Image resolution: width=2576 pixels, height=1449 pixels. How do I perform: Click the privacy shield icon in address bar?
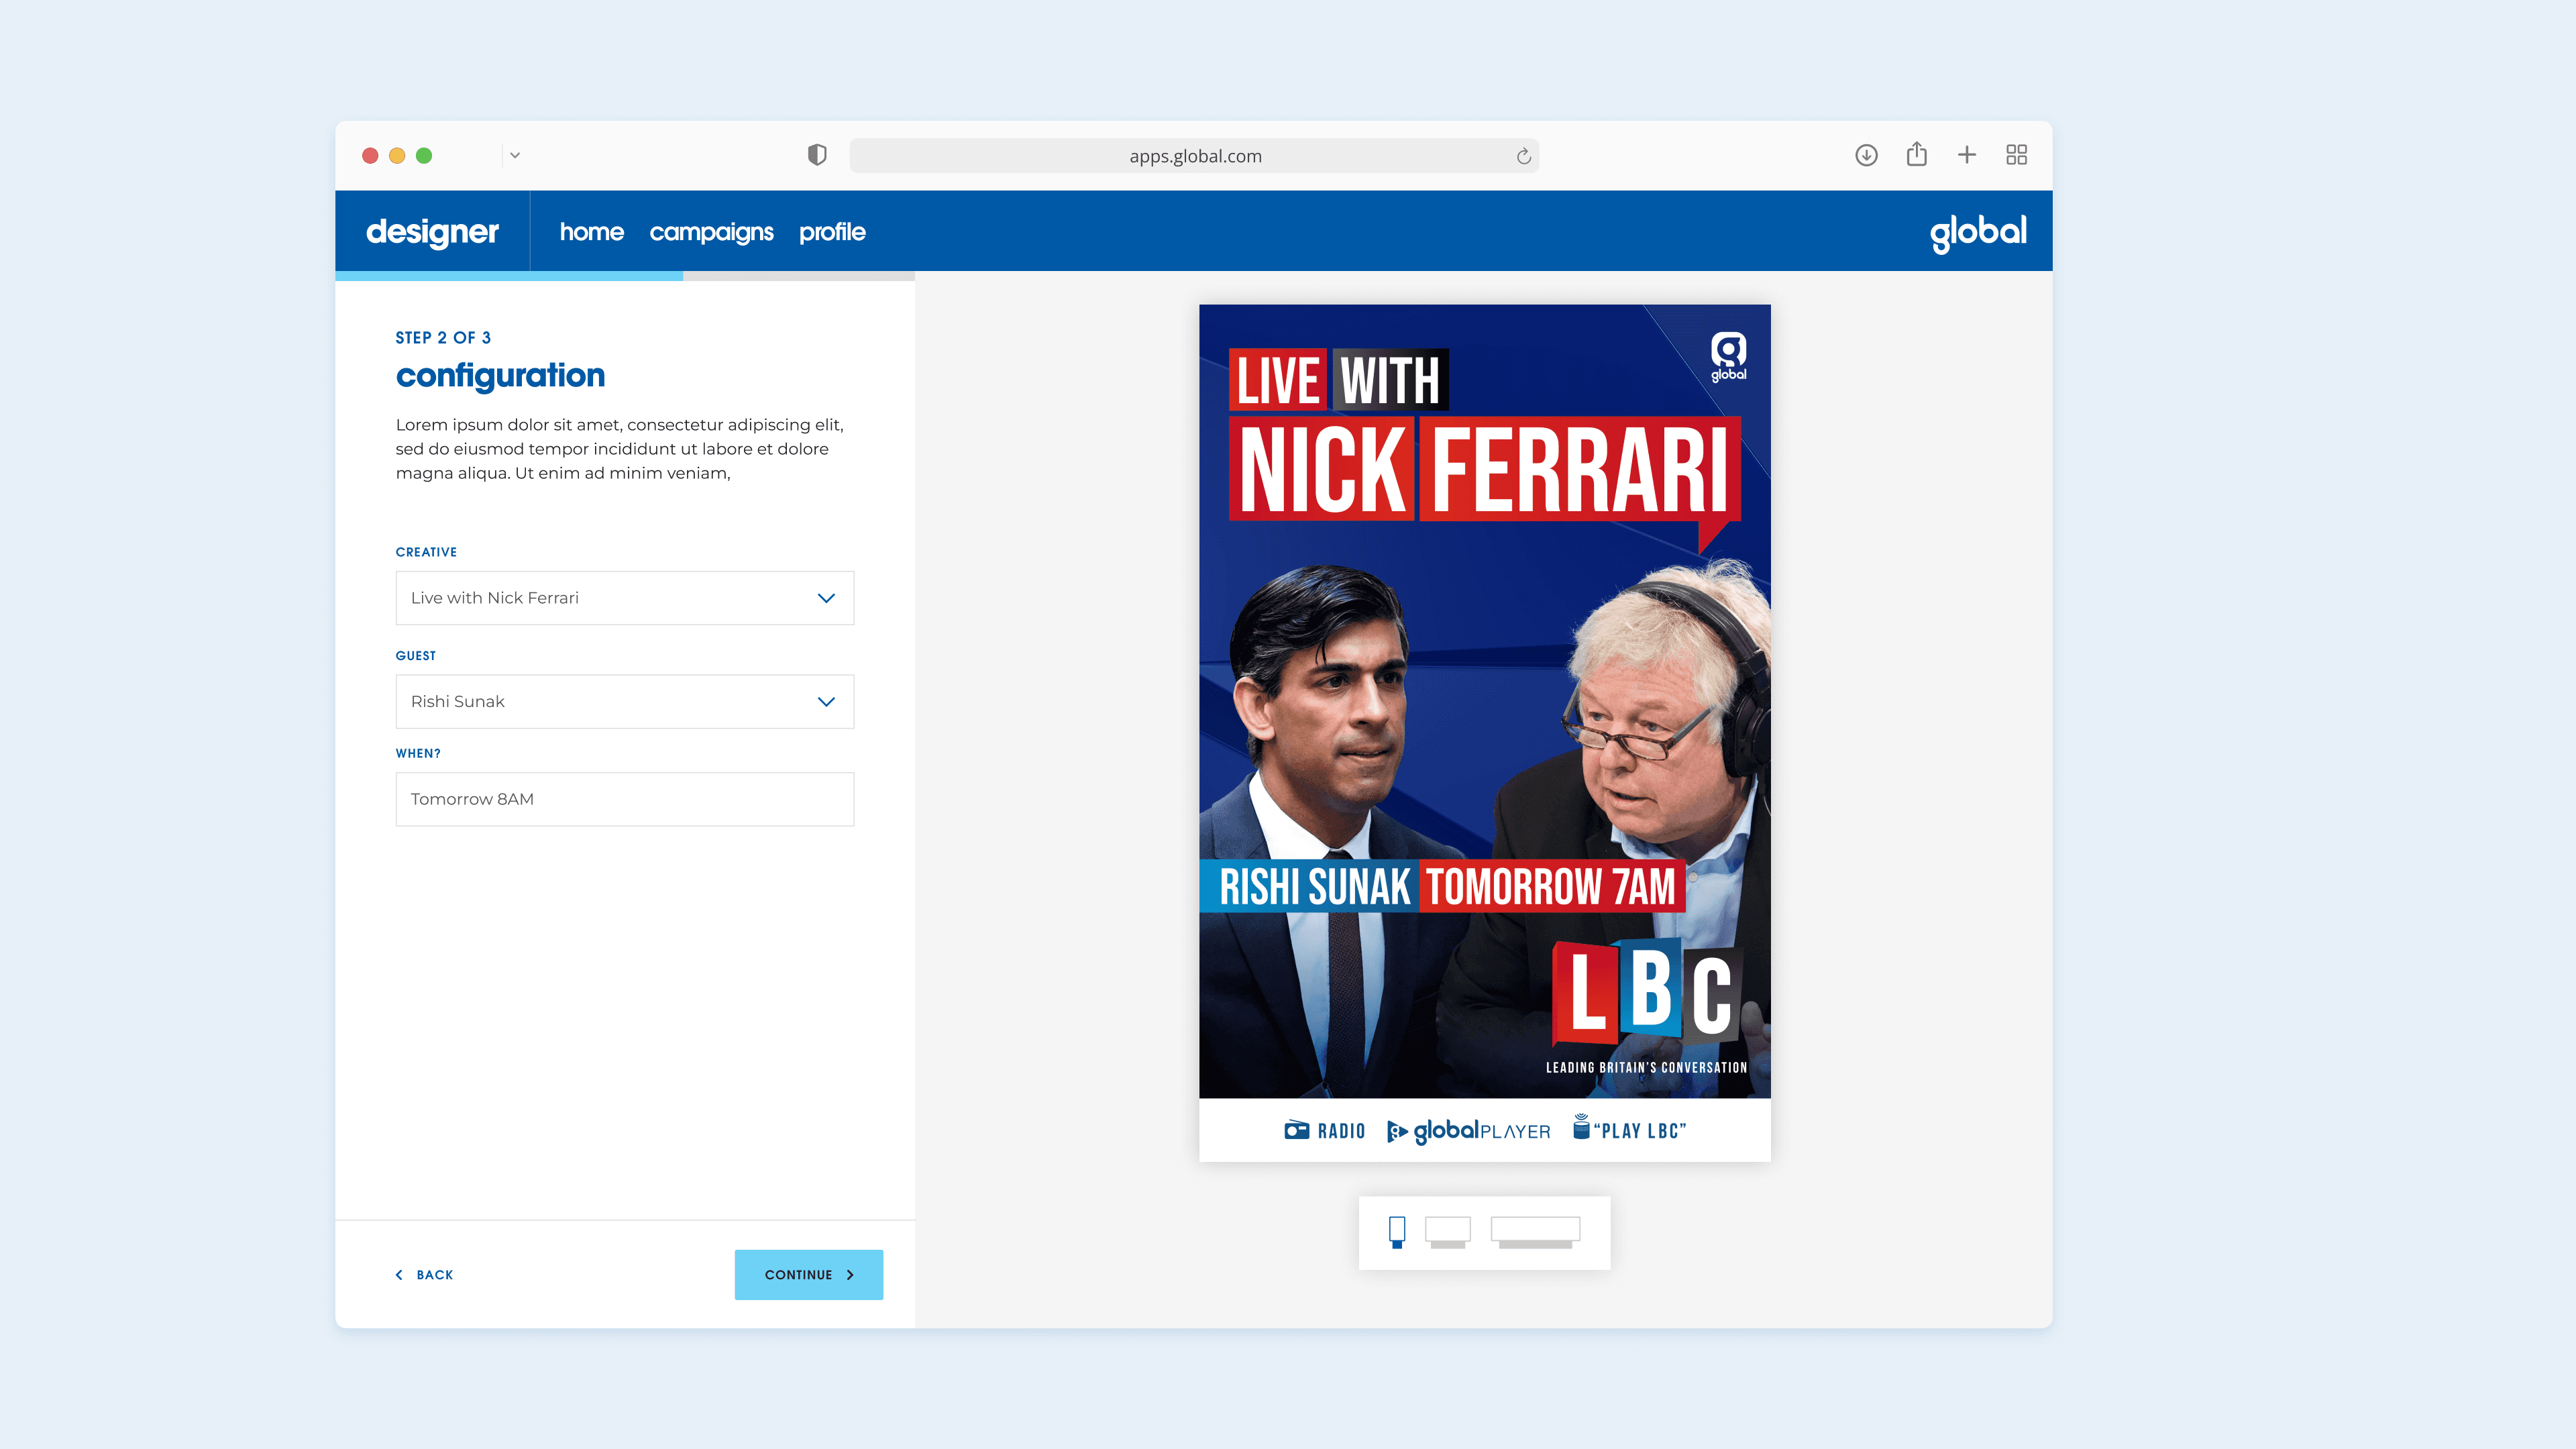(x=818, y=155)
